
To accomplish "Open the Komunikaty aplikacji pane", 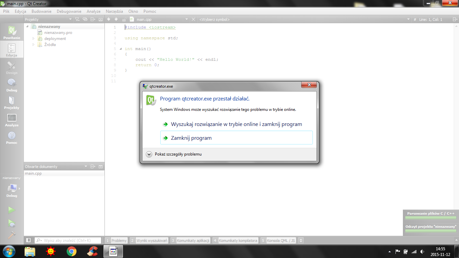I will [x=191, y=241].
